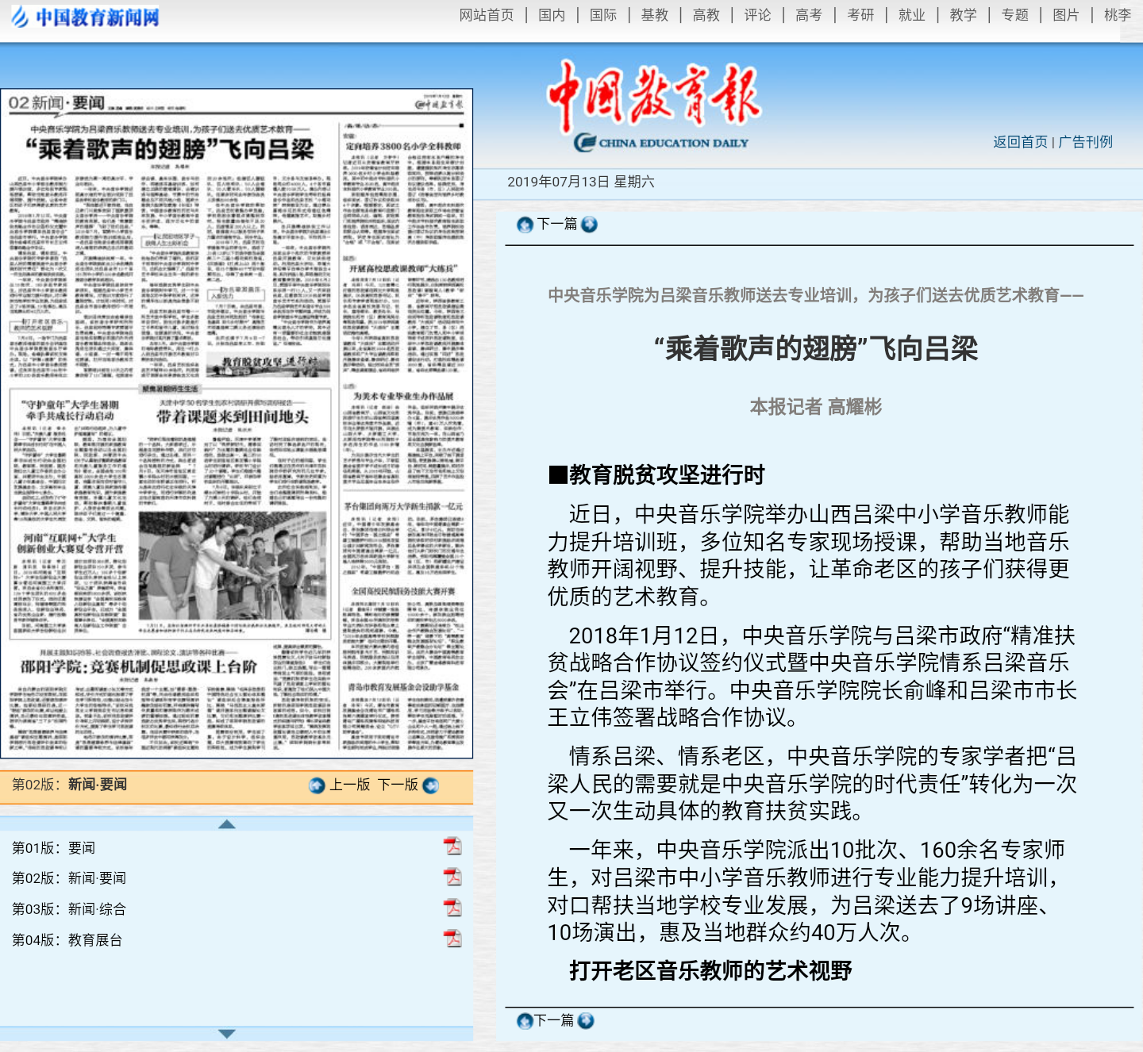Open the 高考 navigation menu item

click(x=808, y=15)
